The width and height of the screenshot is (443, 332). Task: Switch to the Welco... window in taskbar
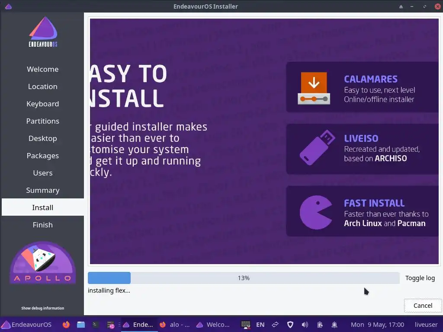click(x=213, y=325)
